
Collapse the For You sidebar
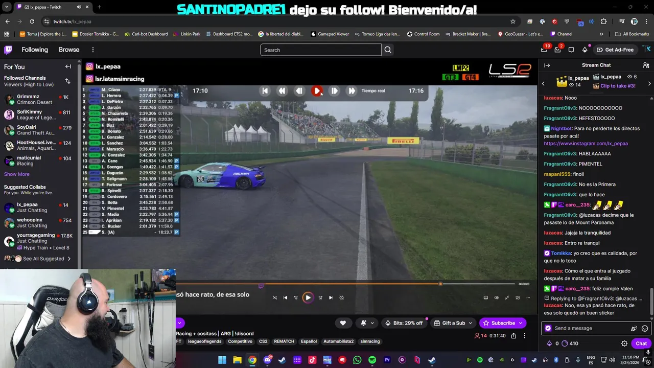(x=68, y=66)
